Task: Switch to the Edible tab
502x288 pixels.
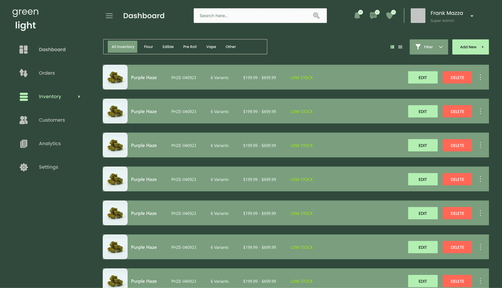Action: point(168,47)
